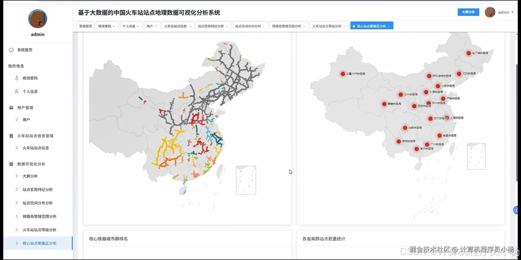Open 个人信息 in the sidebar menu
Screen dimensions: 521x260
pyautogui.click(x=30, y=92)
